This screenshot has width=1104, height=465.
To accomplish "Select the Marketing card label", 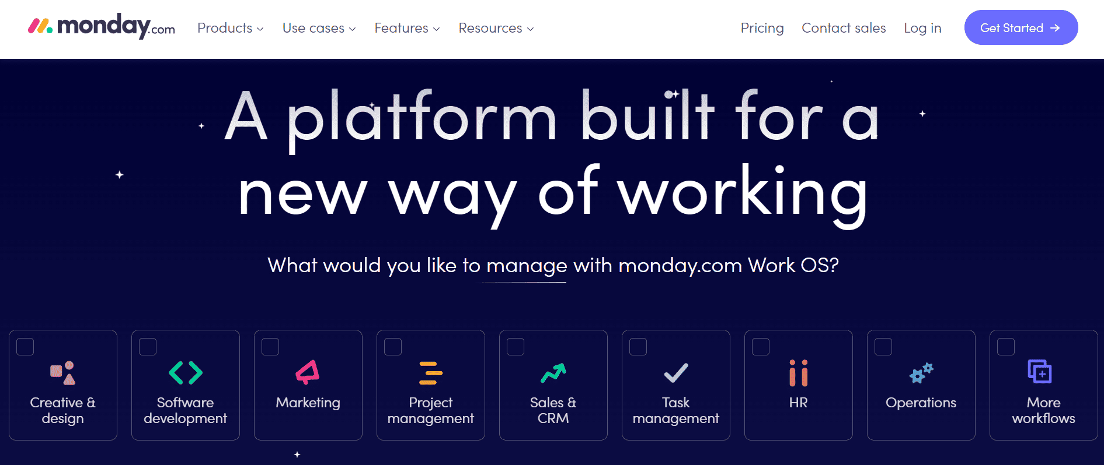I will coord(308,403).
